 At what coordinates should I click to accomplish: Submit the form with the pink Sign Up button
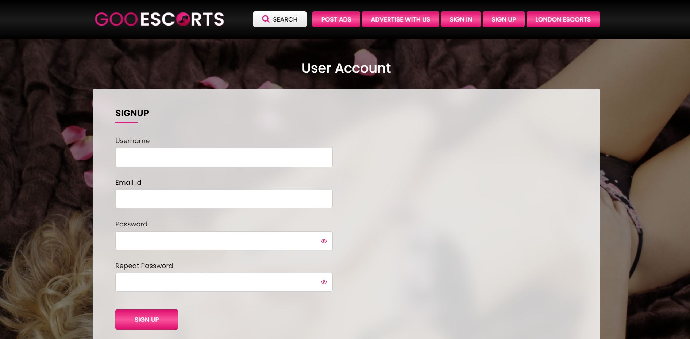coord(146,320)
